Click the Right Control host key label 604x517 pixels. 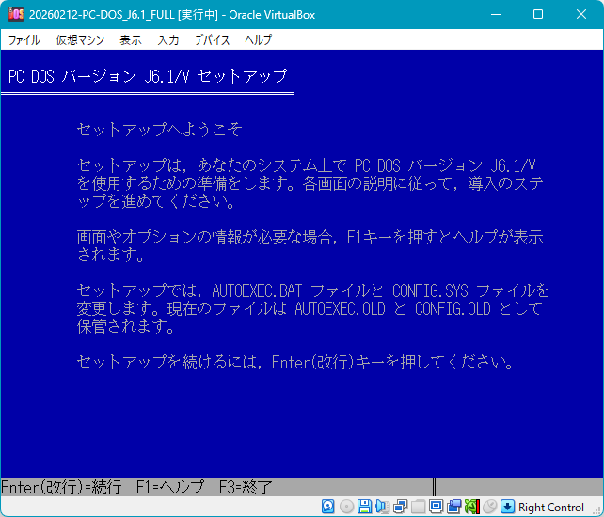pos(551,508)
